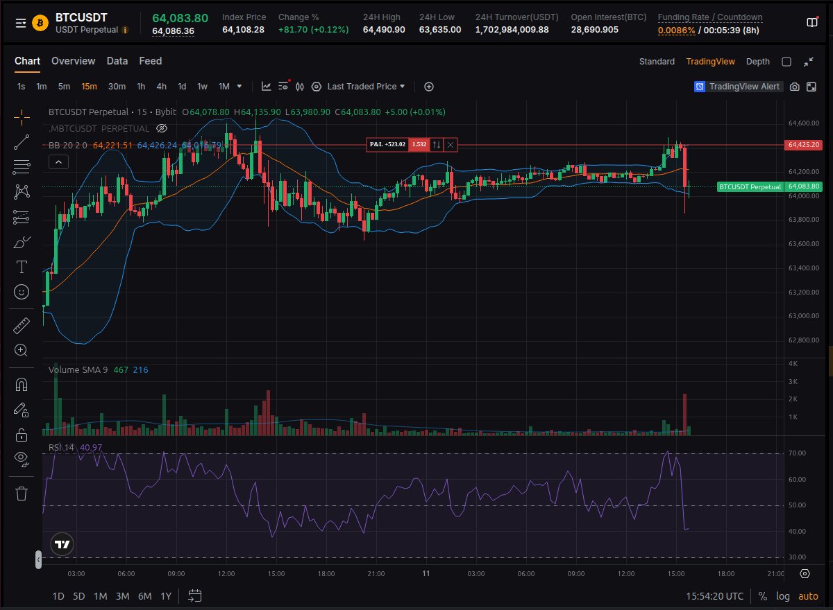Switch to the Depth chart view
833x610 pixels.
pos(758,62)
